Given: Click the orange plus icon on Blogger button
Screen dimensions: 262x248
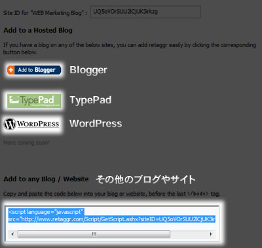Looking at the screenshot, I should (10, 70).
